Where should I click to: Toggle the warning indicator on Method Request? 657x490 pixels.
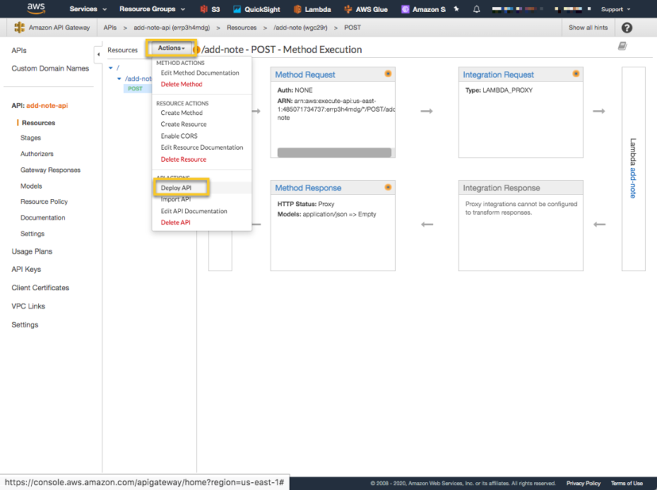(388, 75)
